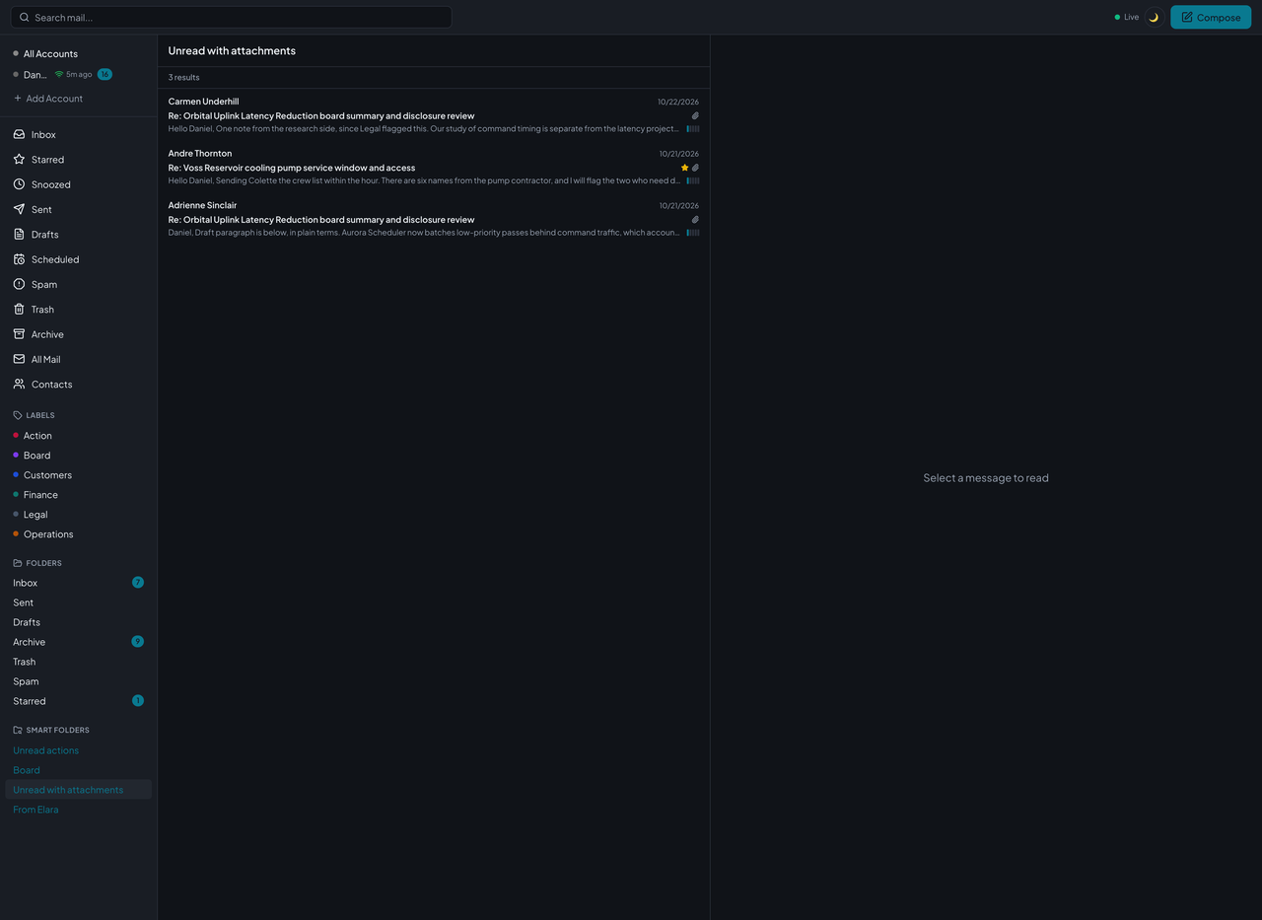Screen dimensions: 1262x920
Task: Filter by the Board label
Action: [x=79, y=455]
